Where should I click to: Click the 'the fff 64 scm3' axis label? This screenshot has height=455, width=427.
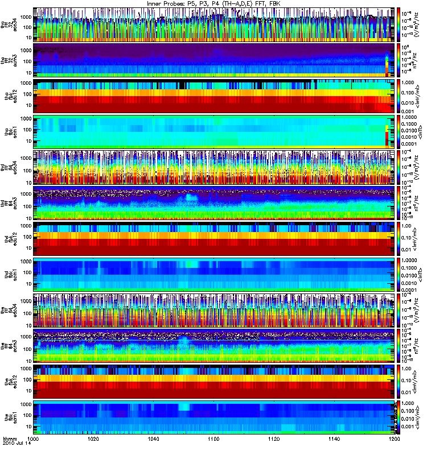click(9, 346)
